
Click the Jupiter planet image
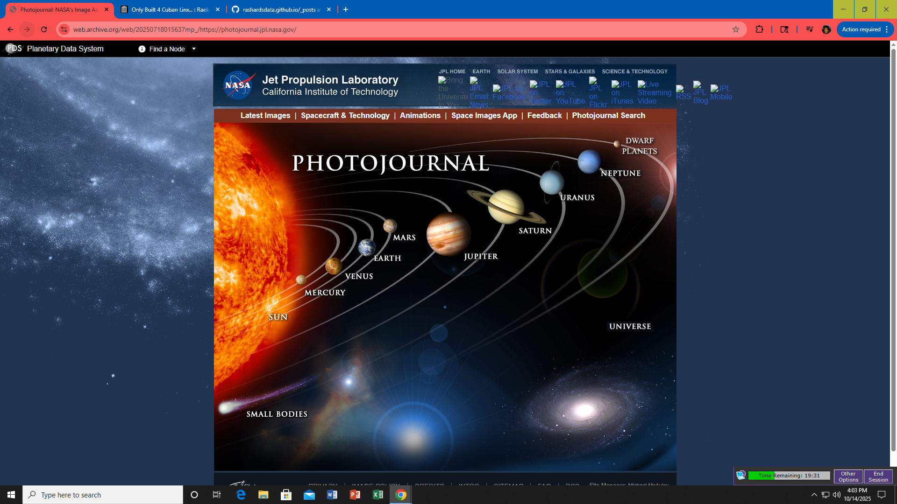448,234
